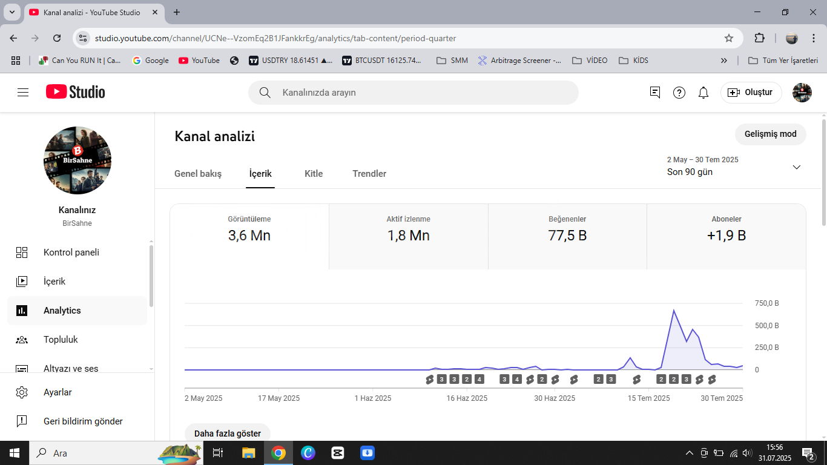Image resolution: width=827 pixels, height=465 pixels.
Task: Select the Aboneler +1,9 B card
Action: 727,237
